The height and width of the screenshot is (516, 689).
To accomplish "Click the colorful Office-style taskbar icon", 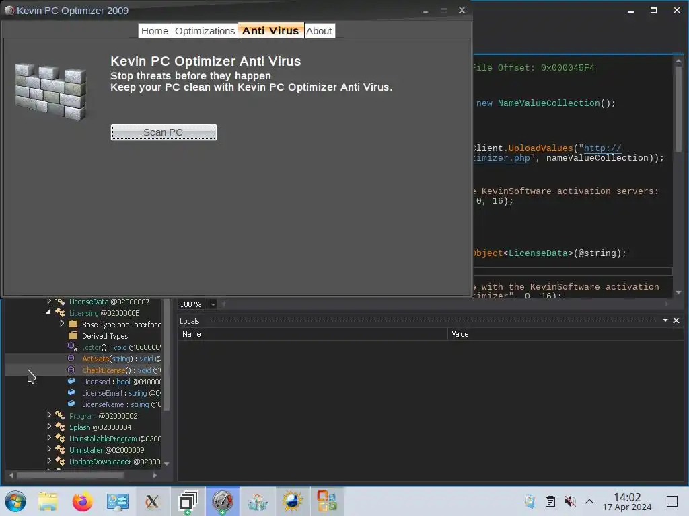I will tap(327, 501).
